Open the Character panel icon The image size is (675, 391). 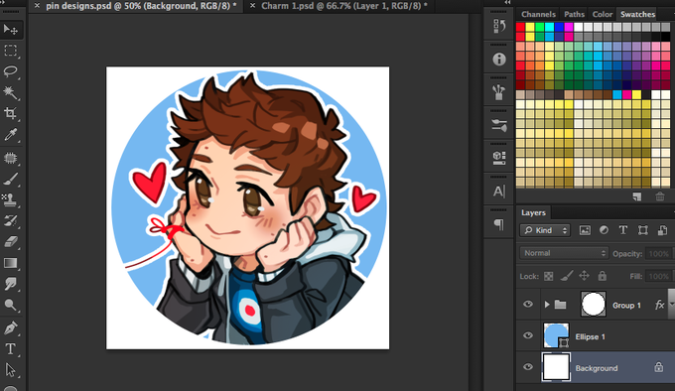tap(499, 191)
